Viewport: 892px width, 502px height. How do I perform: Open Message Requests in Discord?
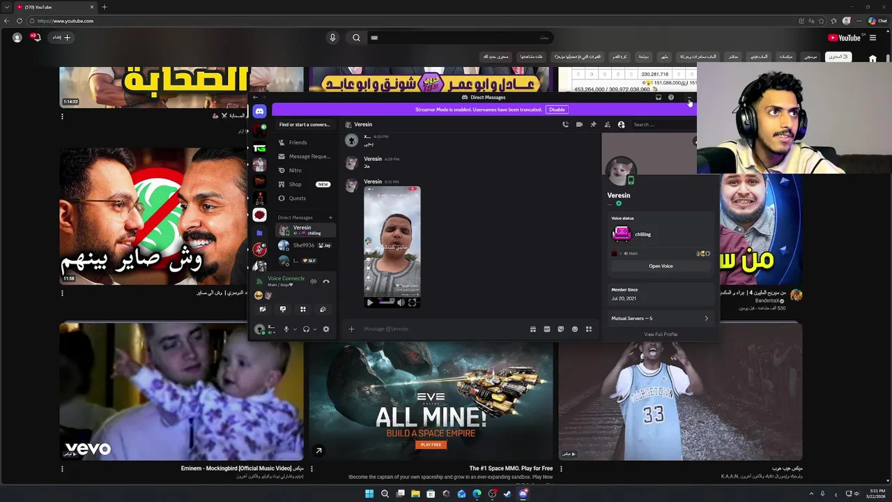(x=305, y=156)
